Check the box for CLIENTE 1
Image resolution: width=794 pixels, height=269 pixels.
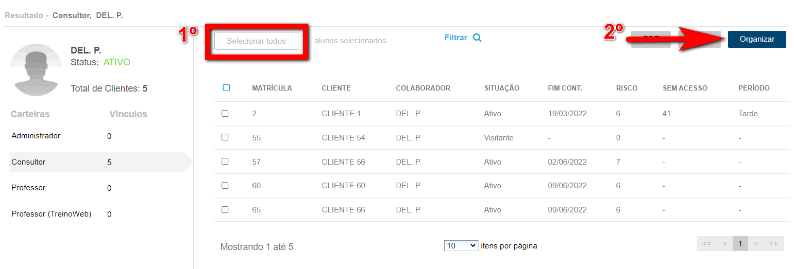tap(225, 114)
